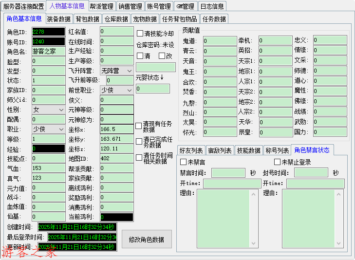355x260 pixels.
Task: Toggle the 未禁言 checkbox
Action: (184, 162)
